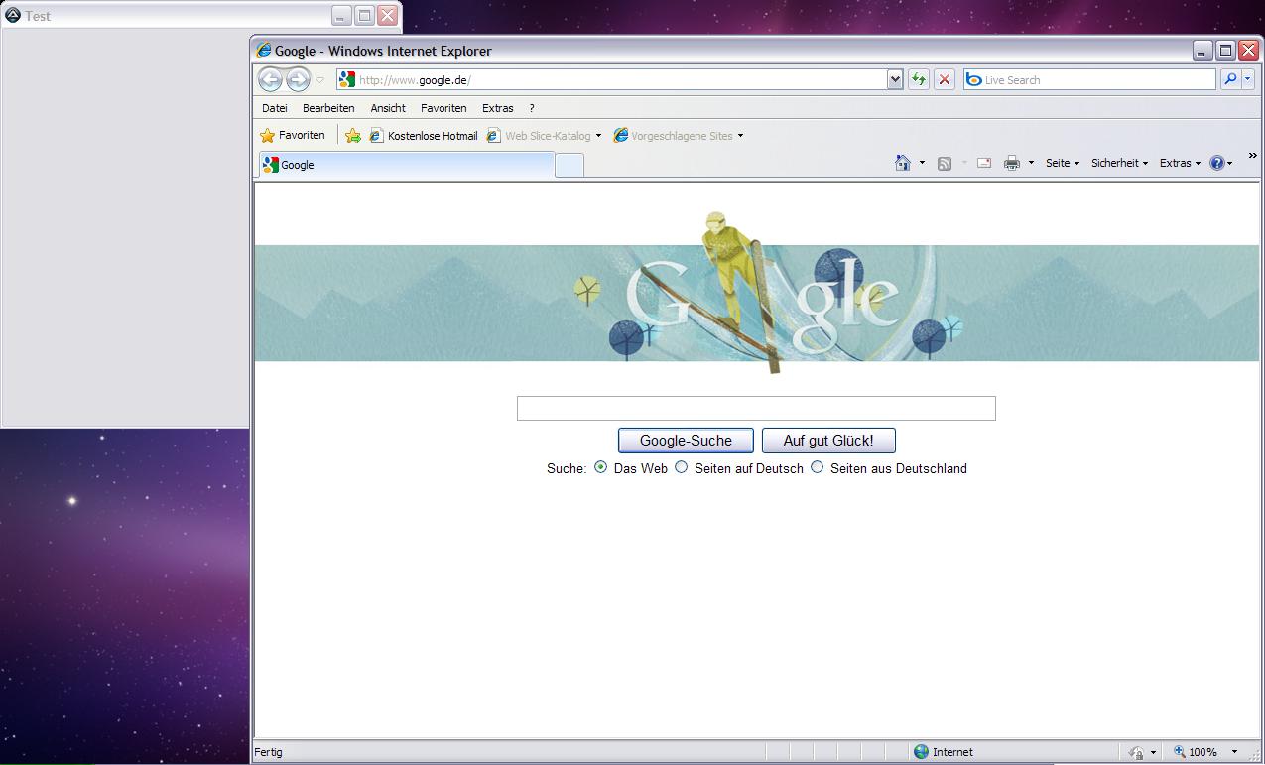This screenshot has width=1265, height=765.
Task: Click the Google search text field
Action: (x=755, y=408)
